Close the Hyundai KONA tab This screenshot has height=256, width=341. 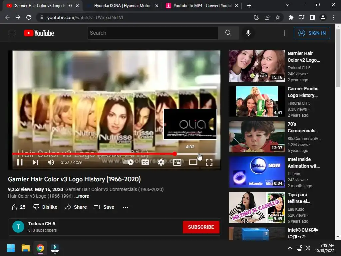pos(157,6)
